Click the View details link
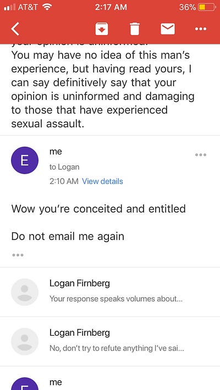Image resolution: width=220 pixels, height=390 pixels. pos(102,181)
